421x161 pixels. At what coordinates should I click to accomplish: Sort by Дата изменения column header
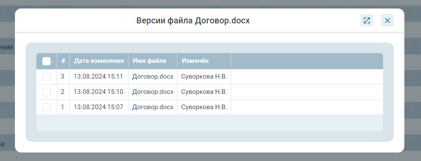(x=99, y=61)
